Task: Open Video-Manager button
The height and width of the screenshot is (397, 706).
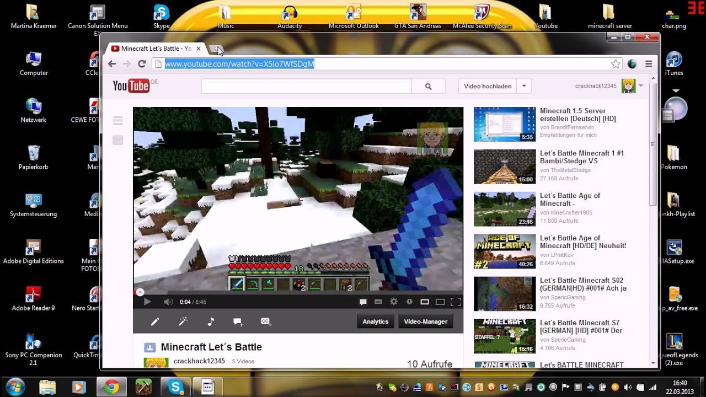Action: [x=426, y=321]
